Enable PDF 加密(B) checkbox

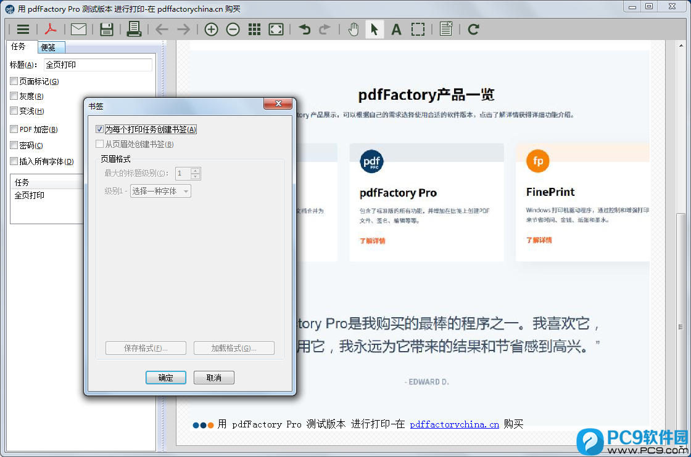pos(14,129)
